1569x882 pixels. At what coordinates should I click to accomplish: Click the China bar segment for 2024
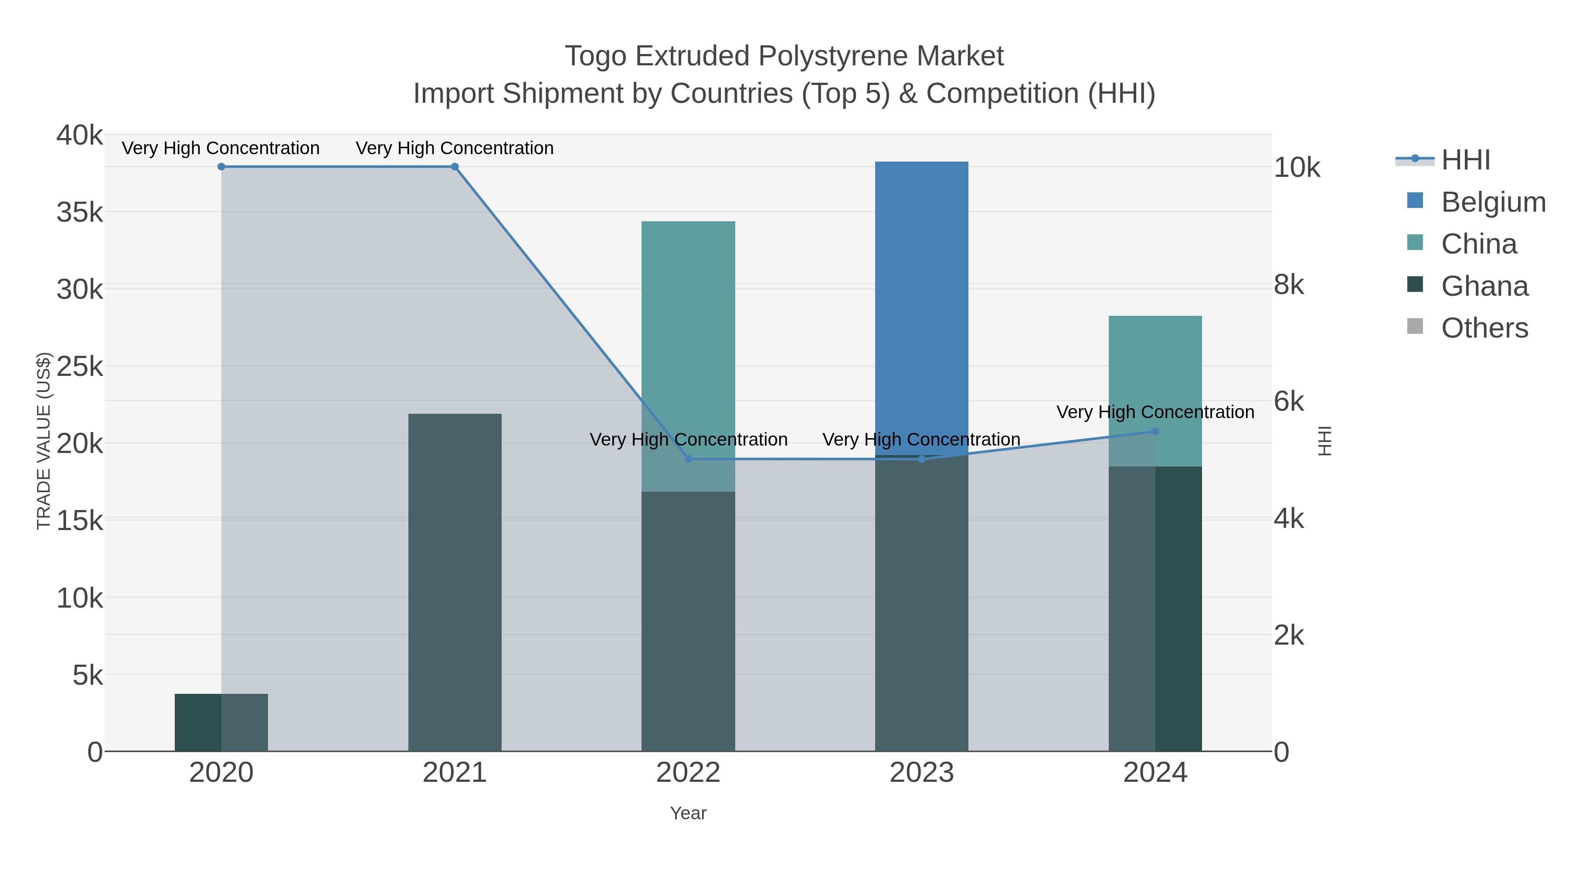[x=1155, y=392]
